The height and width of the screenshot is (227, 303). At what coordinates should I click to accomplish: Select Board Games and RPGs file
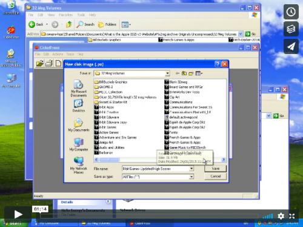coord(184,87)
